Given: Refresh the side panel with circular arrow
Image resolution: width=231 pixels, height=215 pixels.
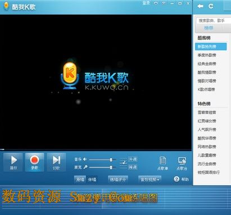Looking at the screenshot, I should (211, 6).
